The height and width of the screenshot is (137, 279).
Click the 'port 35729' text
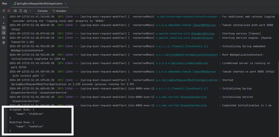(19, 67)
